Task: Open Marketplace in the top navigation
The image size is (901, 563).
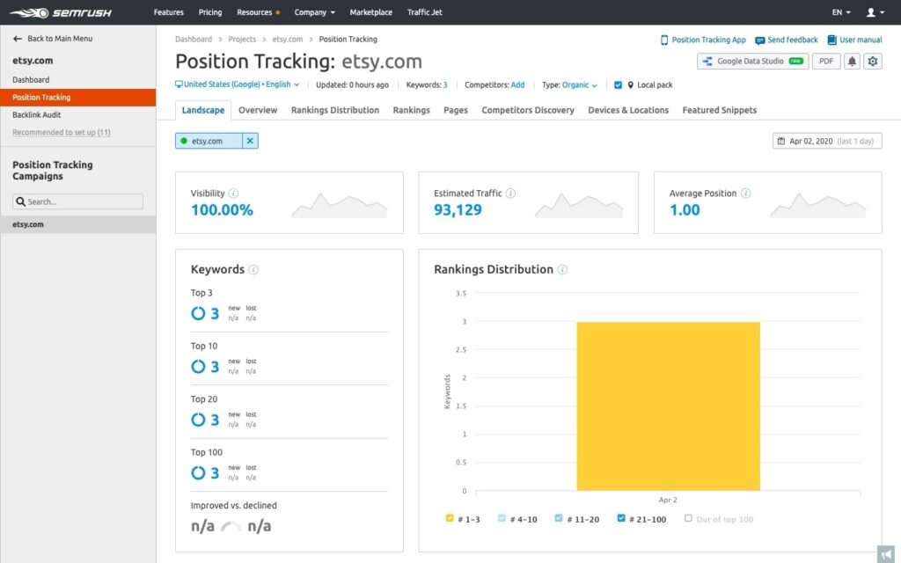Action: pos(371,12)
